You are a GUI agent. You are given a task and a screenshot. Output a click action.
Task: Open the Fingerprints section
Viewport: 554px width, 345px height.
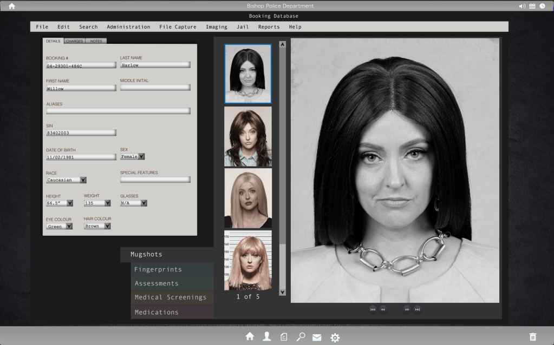(158, 269)
